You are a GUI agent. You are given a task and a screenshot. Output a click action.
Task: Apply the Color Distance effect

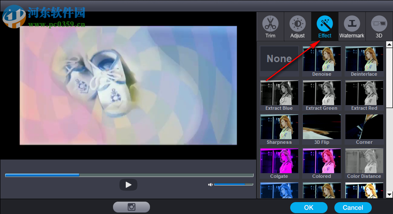[364, 163]
